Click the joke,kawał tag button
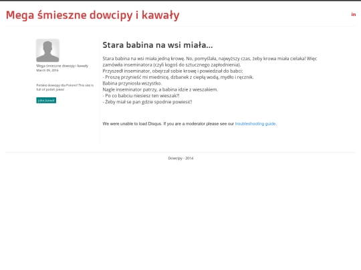 (46, 100)
